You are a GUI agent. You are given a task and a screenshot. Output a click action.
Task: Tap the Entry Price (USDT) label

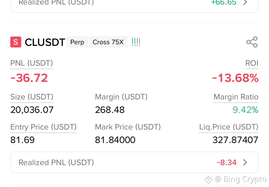click(44, 127)
